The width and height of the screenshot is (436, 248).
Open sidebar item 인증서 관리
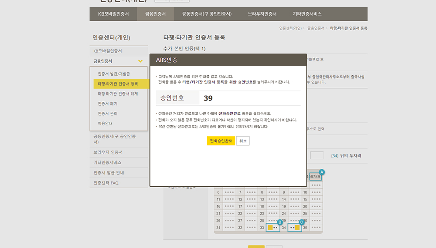click(107, 114)
